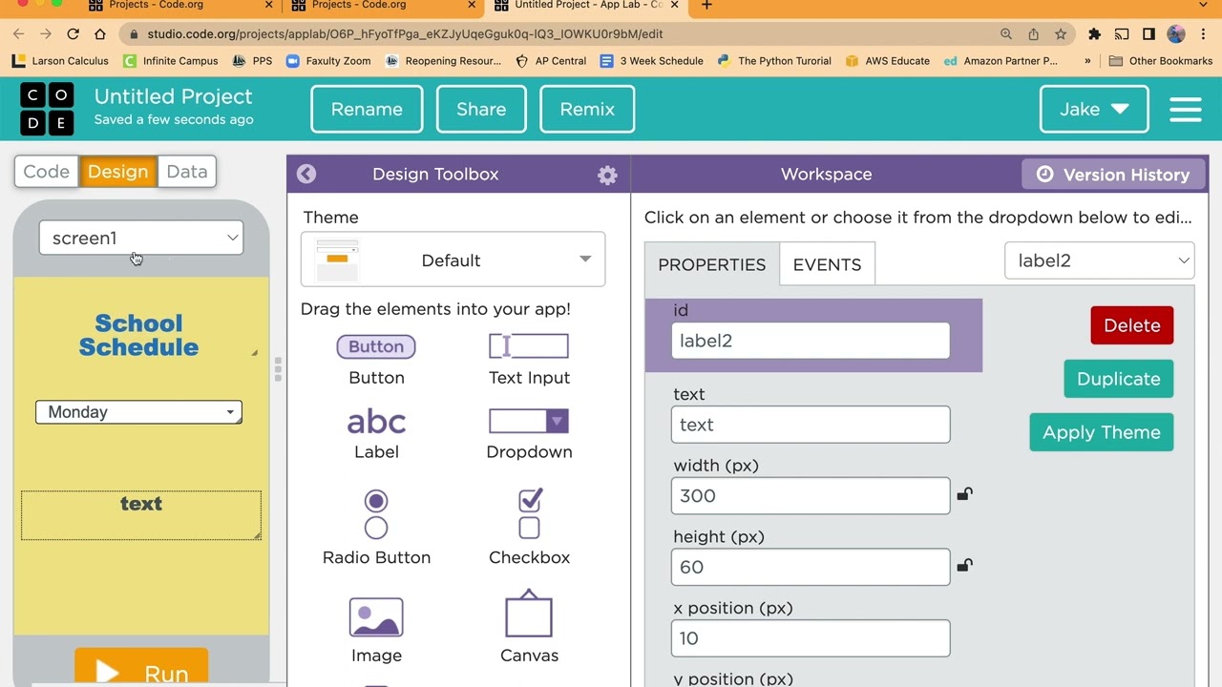The image size is (1222, 687).
Task: Bookmark this page with the star icon
Action: [x=1061, y=33]
